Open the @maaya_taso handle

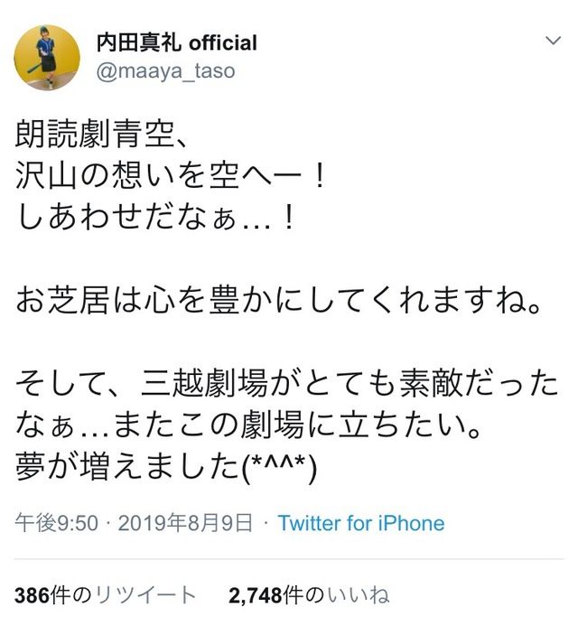click(165, 71)
